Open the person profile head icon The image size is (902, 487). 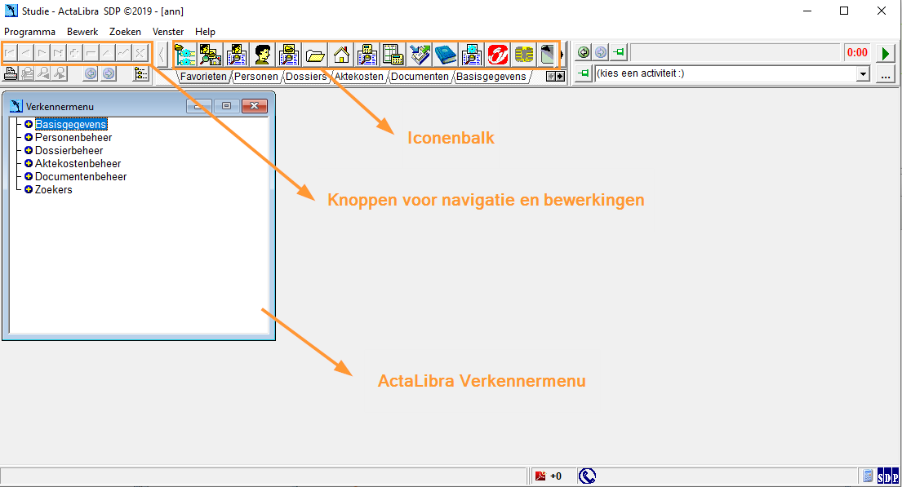pos(263,55)
